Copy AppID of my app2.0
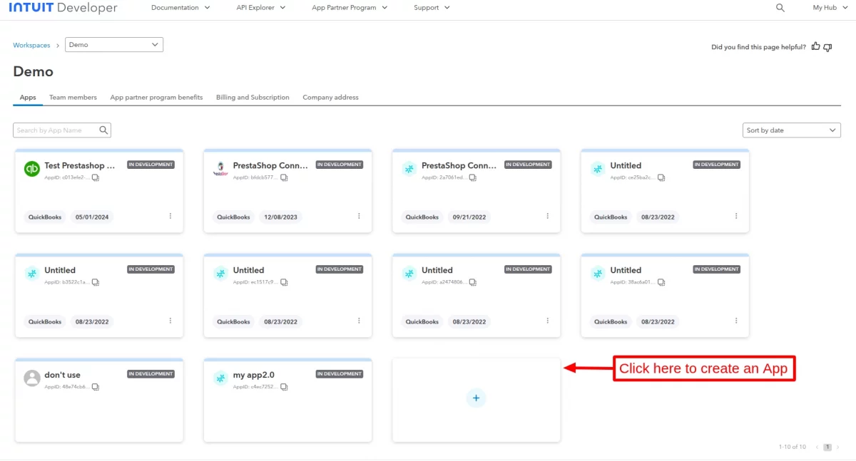Screen dimensions: 856x461 pos(284,387)
